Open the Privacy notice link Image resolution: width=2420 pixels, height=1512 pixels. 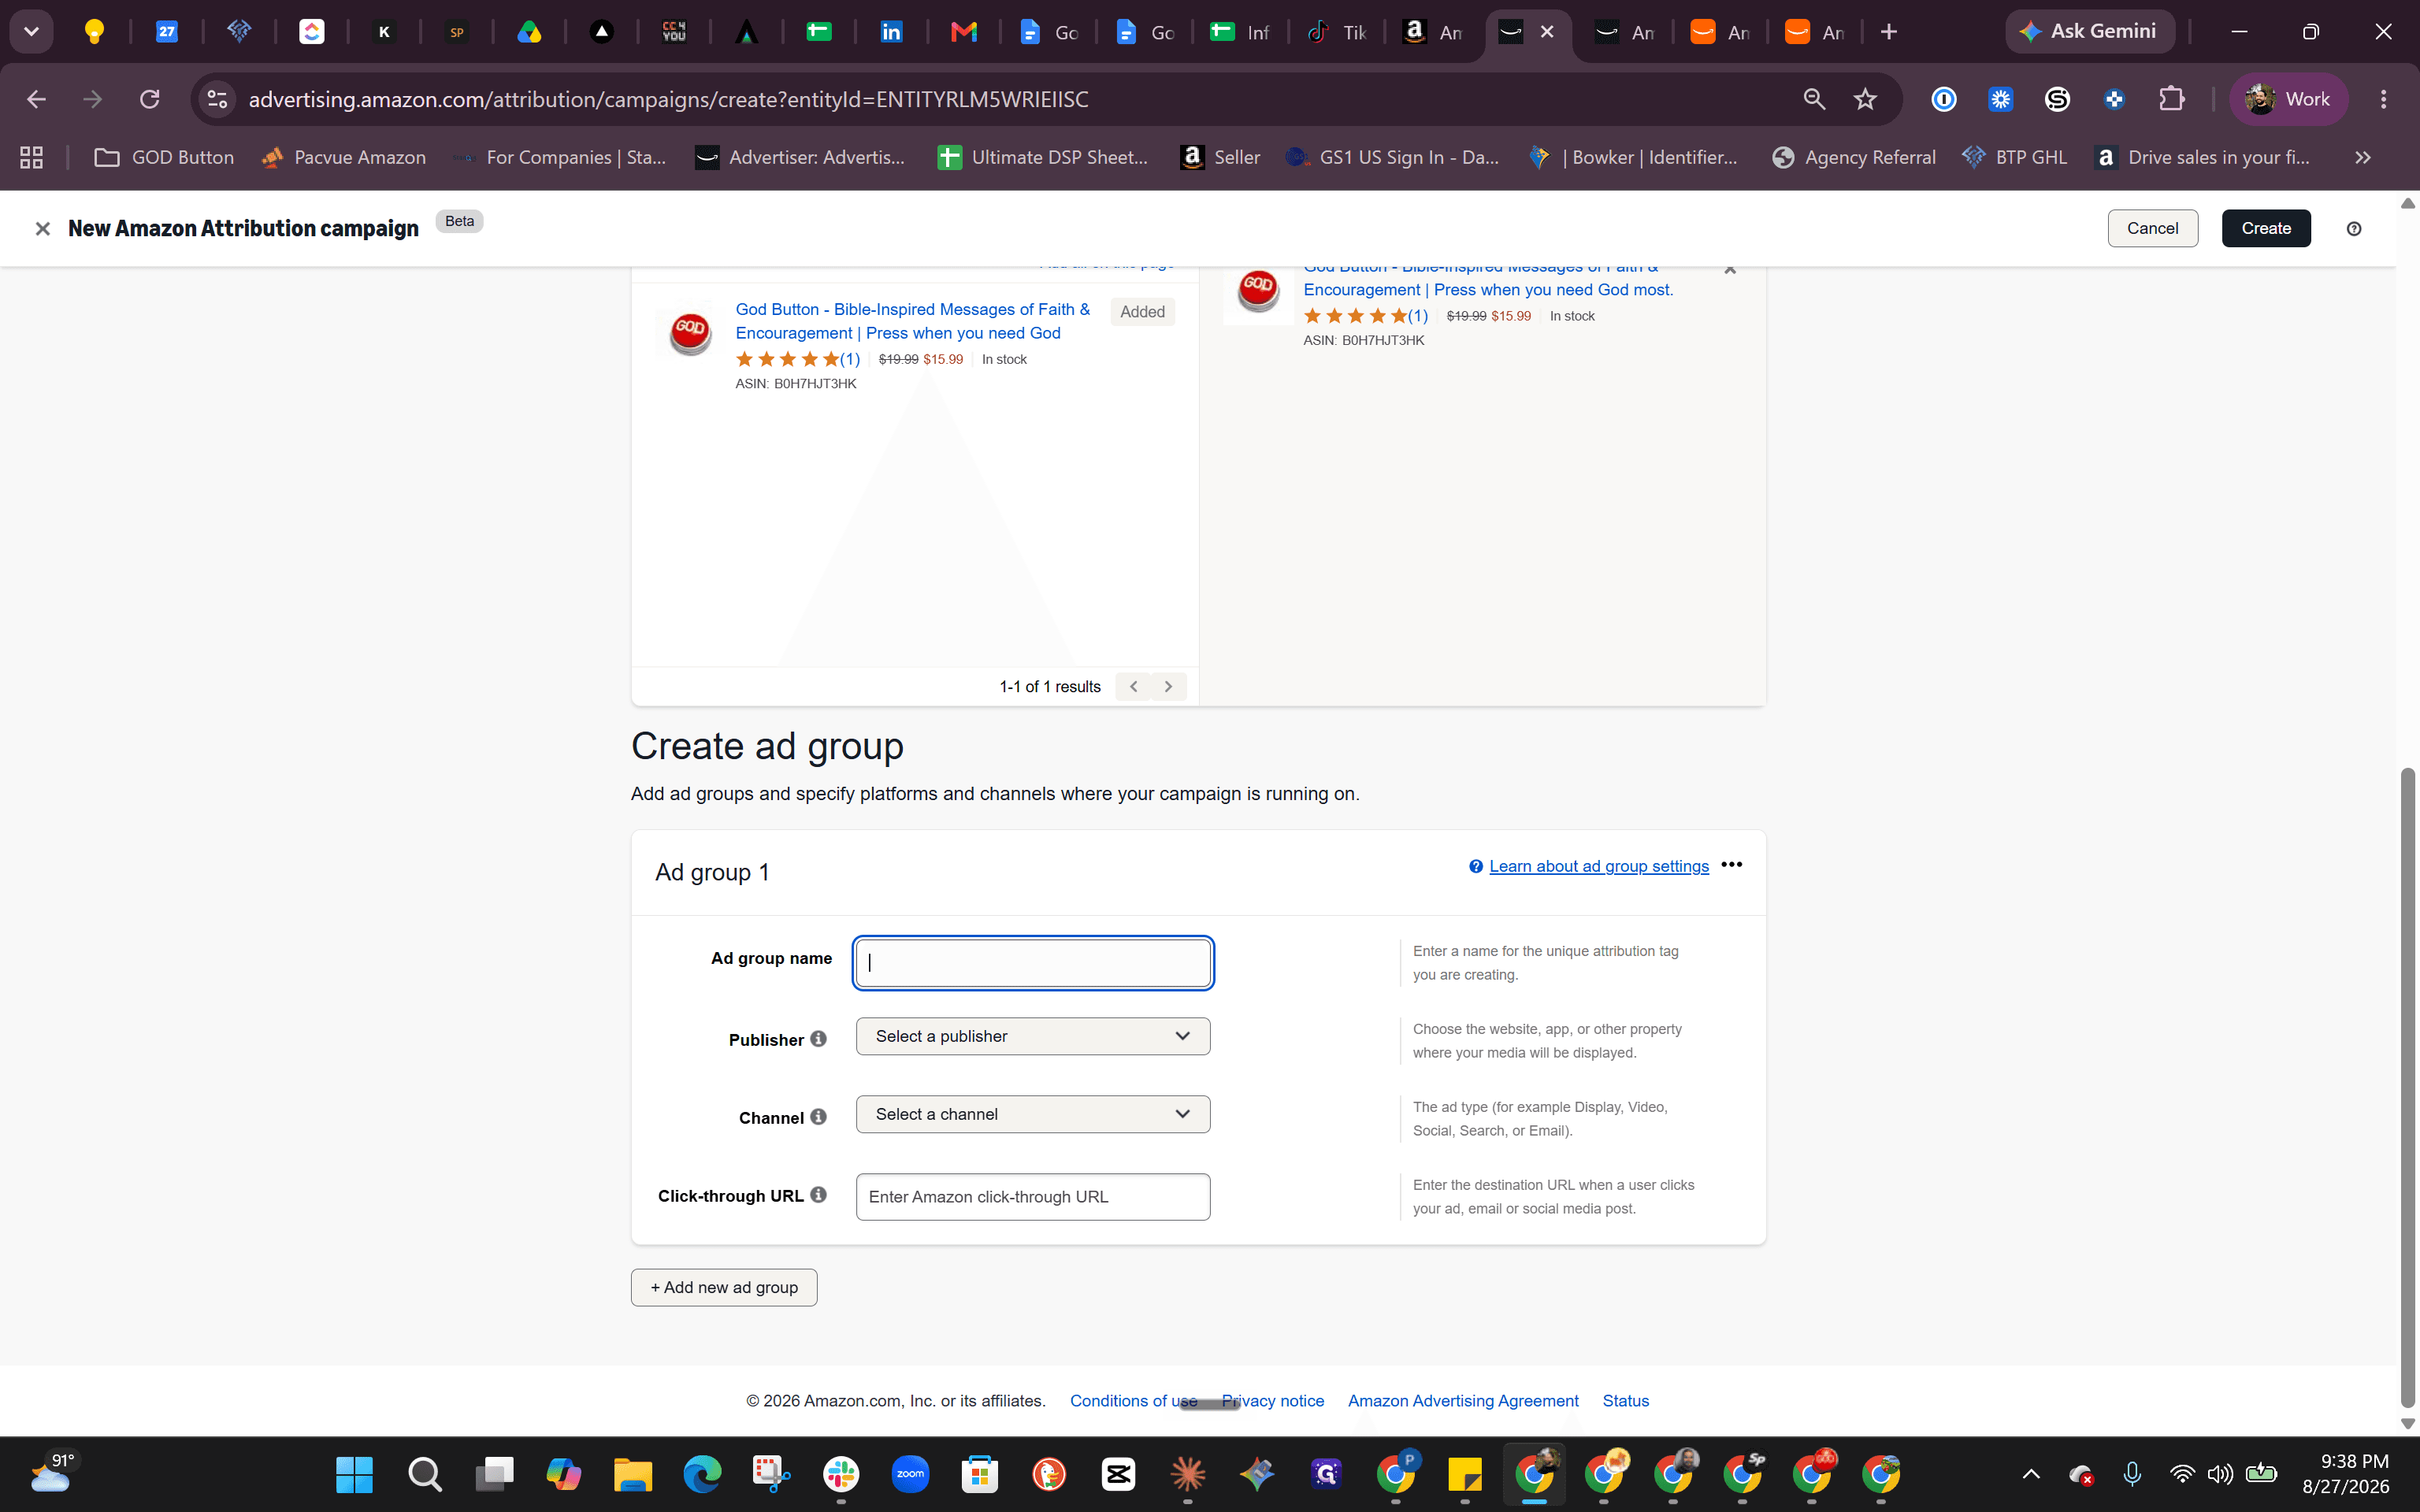[x=1272, y=1401]
